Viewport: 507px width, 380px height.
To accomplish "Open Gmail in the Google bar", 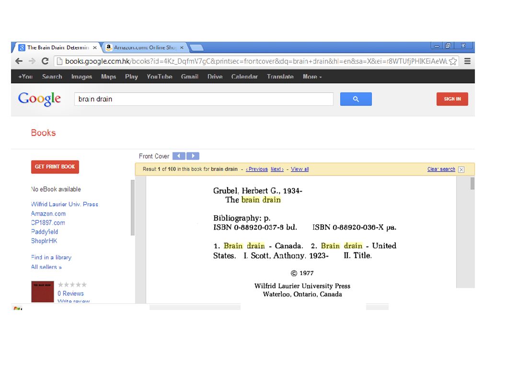I will 189,77.
